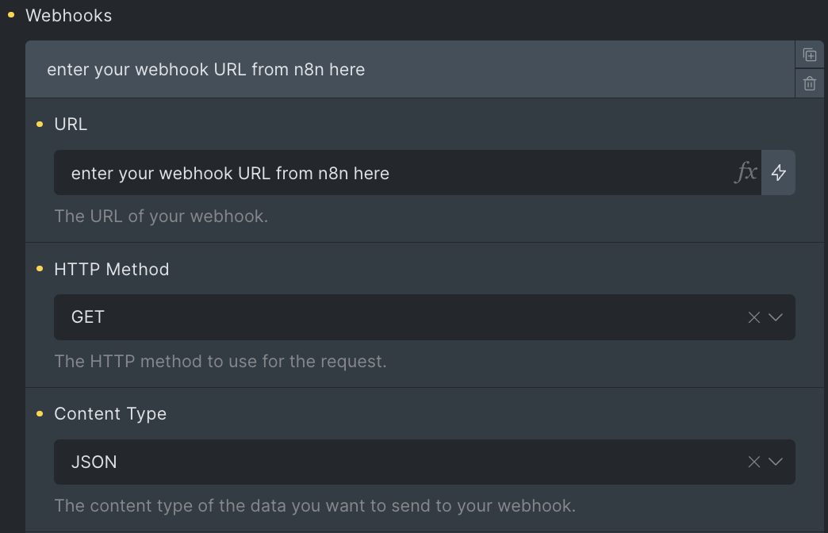Click the yellow dot beside Webhooks heading

11,15
